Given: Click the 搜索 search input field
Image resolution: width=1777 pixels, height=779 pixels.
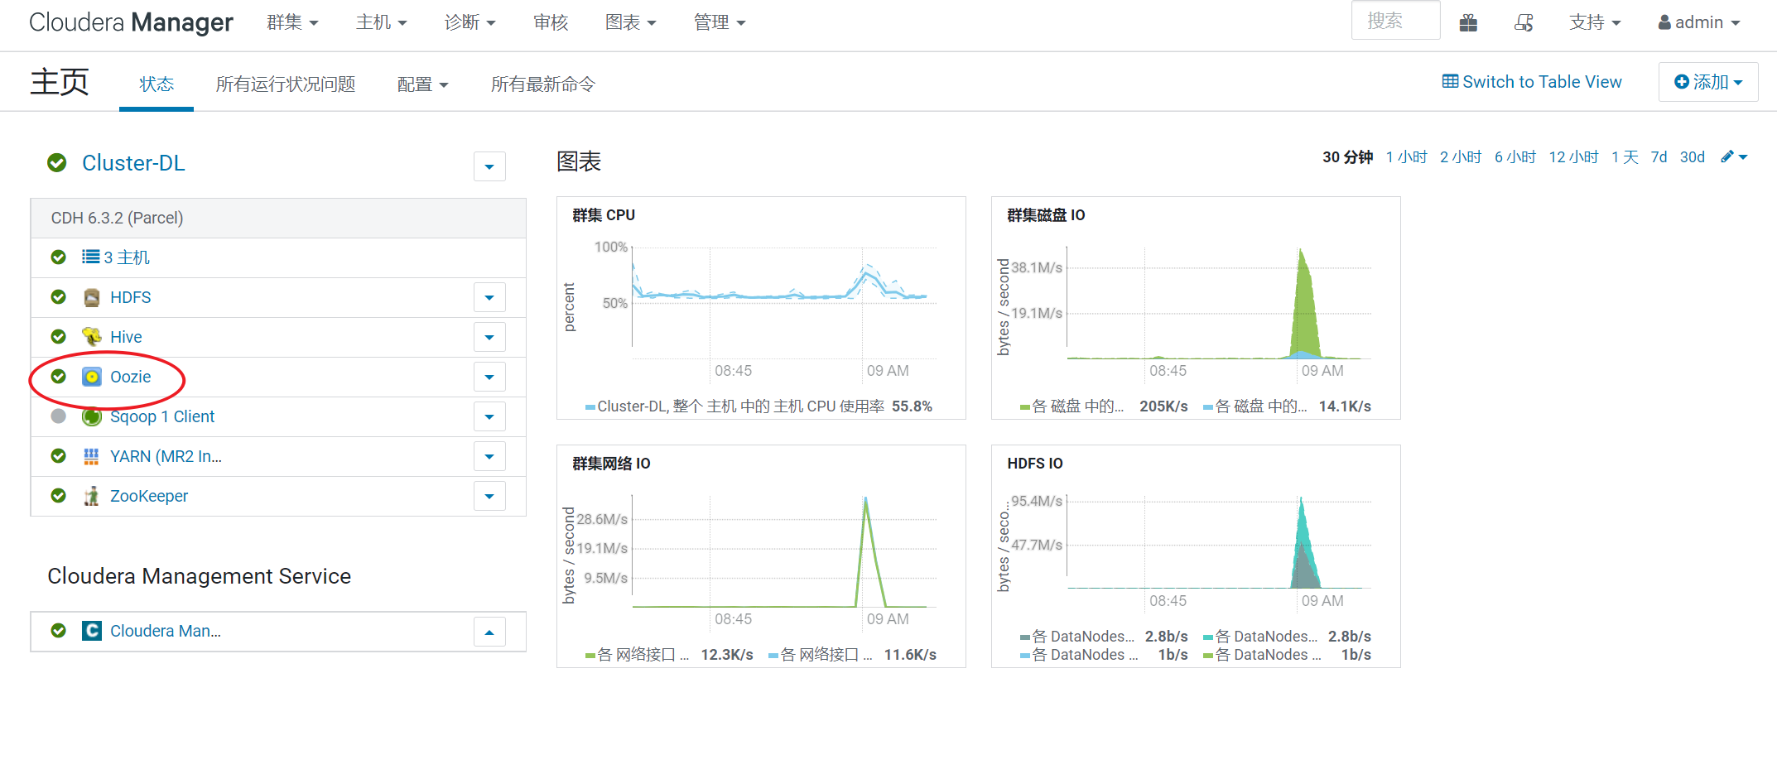Looking at the screenshot, I should (x=1395, y=21).
